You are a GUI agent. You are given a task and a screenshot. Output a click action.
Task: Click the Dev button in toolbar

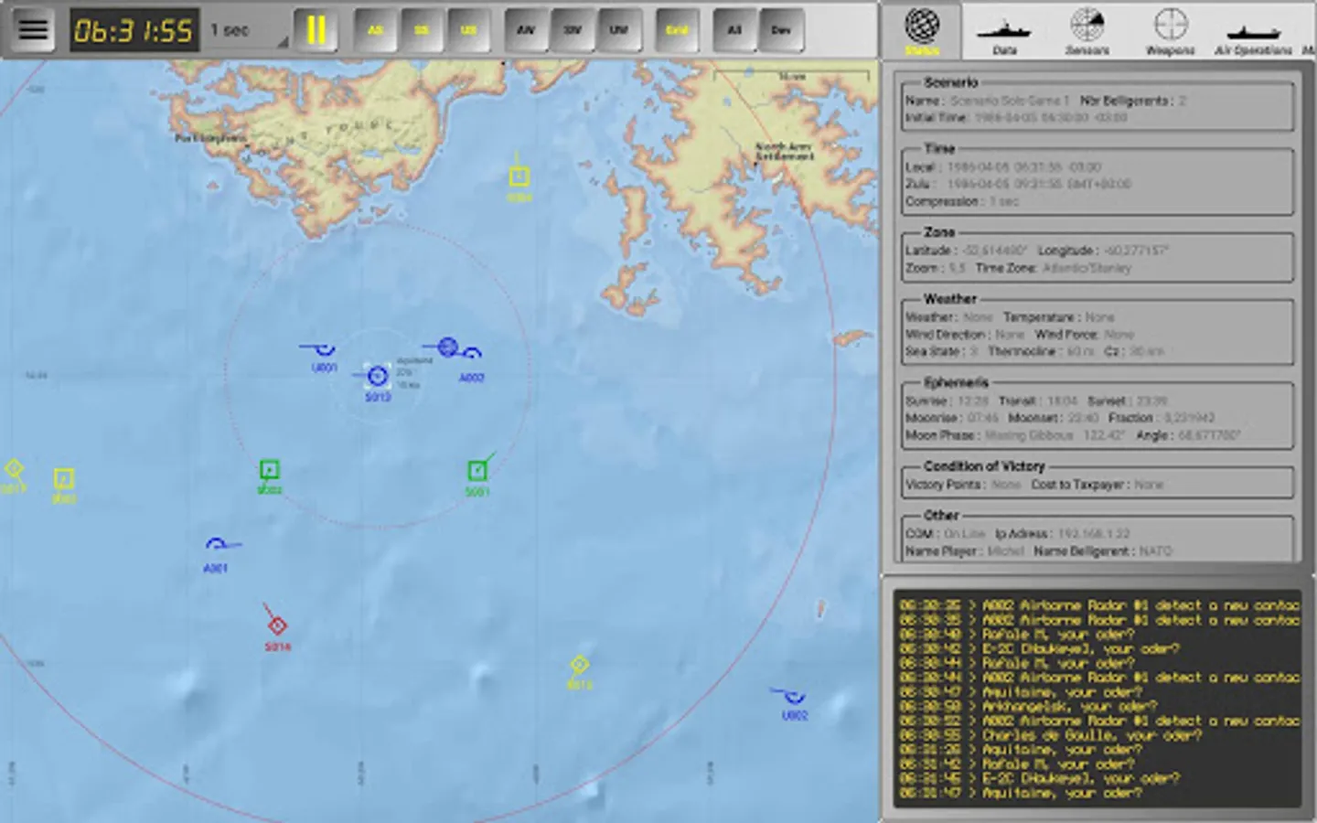[x=781, y=30]
